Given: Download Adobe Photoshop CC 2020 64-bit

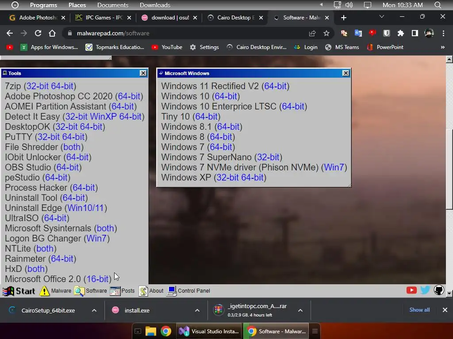Looking at the screenshot, I should (x=129, y=96).
